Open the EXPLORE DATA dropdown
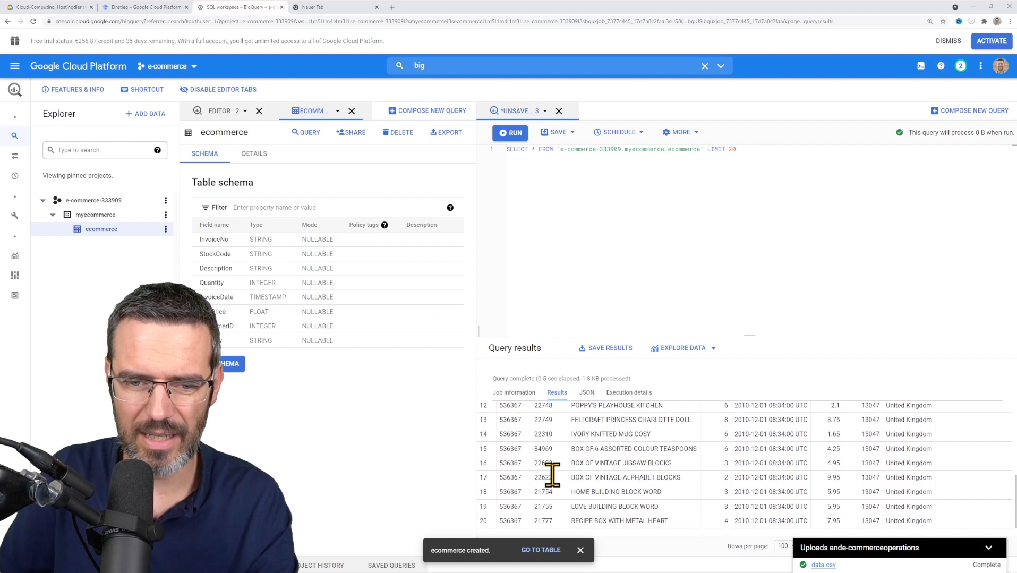 coord(683,348)
